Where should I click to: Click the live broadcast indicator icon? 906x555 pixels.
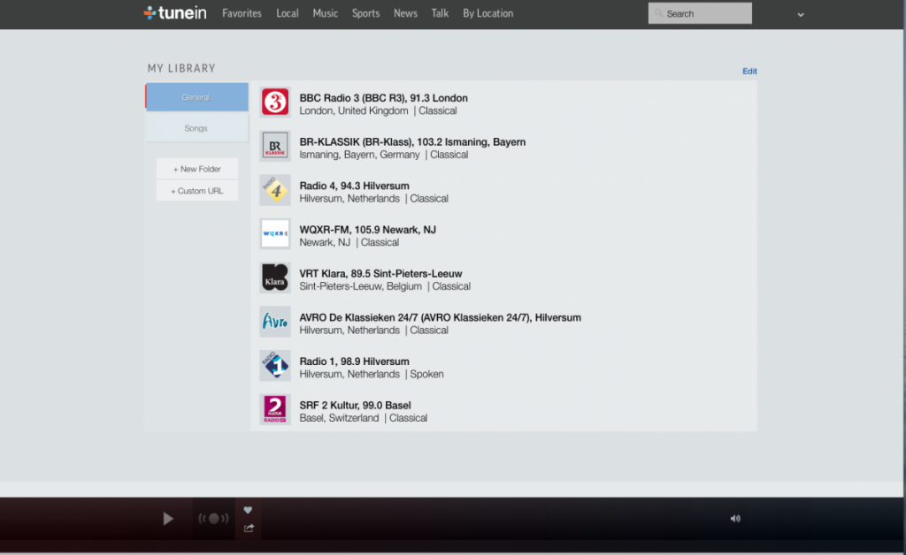(x=213, y=519)
